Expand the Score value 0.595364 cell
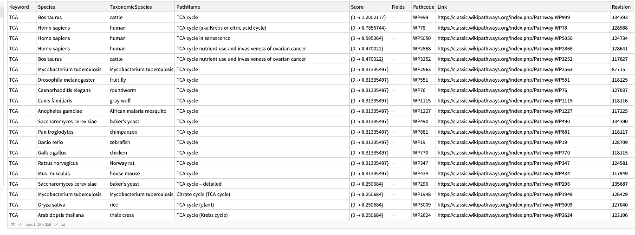 (x=367, y=38)
